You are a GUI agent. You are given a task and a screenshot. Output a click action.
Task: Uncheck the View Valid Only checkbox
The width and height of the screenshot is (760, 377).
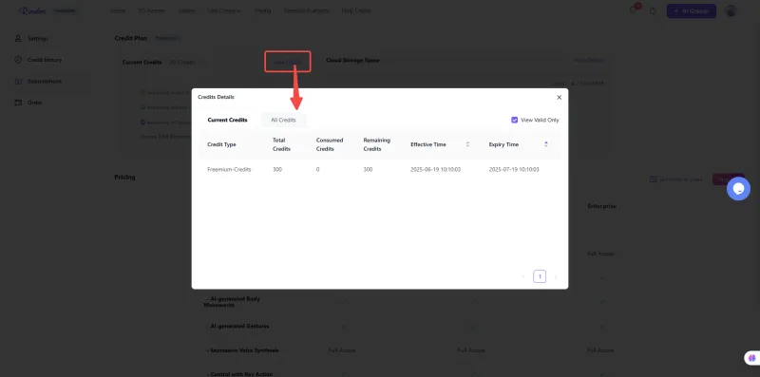coord(514,120)
